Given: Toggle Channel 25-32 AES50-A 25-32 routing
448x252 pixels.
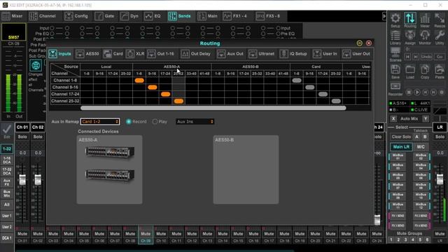Looking at the screenshot, I should point(178,101).
